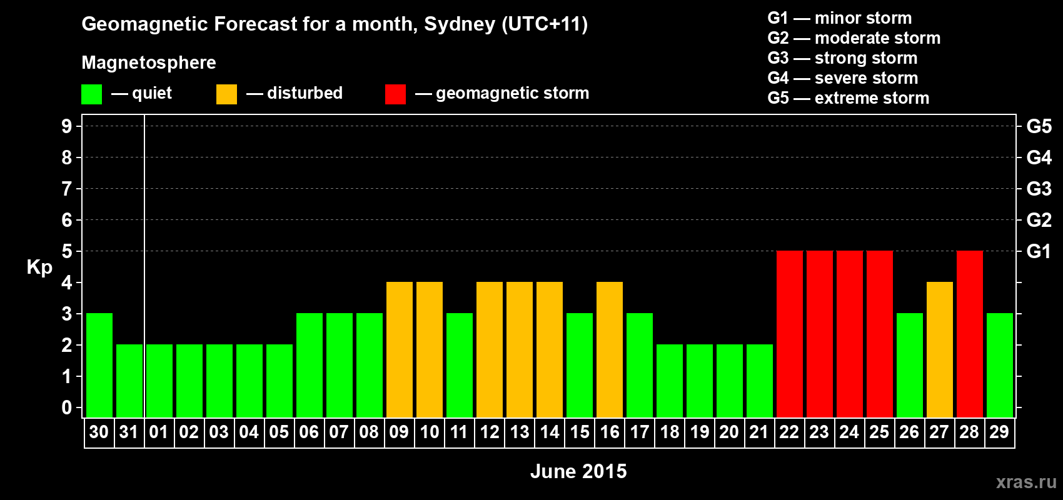Click the G3 label on right axis
Image resolution: width=1063 pixels, height=500 pixels.
pyautogui.click(x=1039, y=189)
